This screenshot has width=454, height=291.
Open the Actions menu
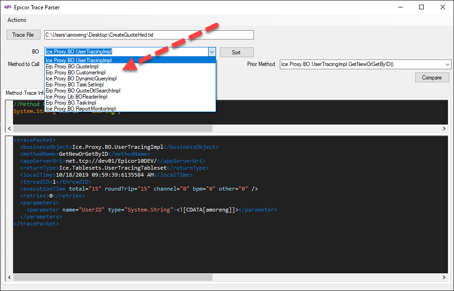[17, 20]
